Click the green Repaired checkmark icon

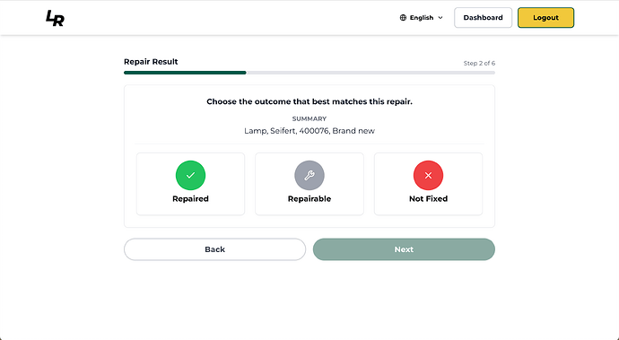point(190,175)
